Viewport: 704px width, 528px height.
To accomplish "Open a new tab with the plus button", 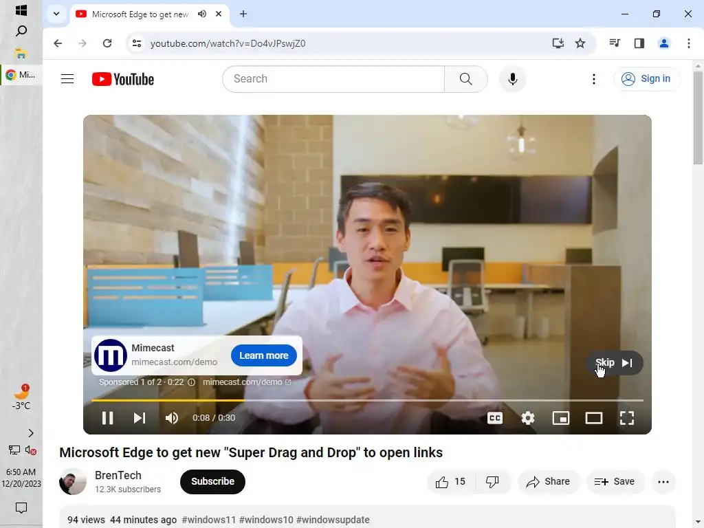I will point(243,14).
